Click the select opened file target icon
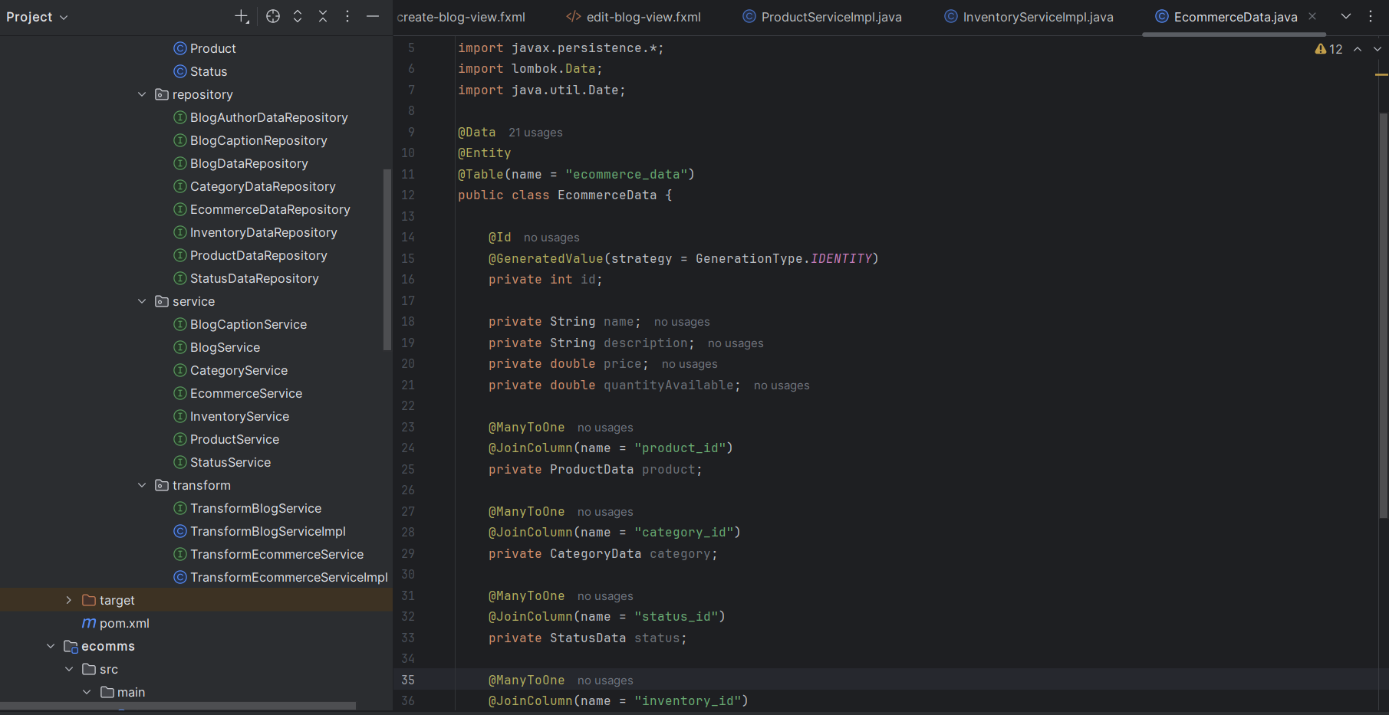This screenshot has width=1389, height=715. coord(273,16)
